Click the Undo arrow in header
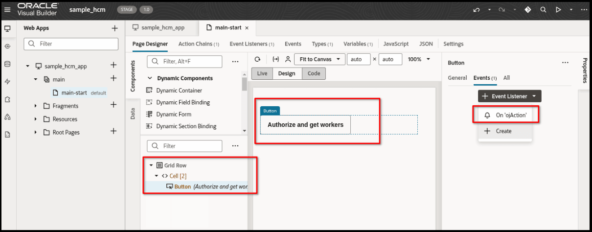The height and width of the screenshot is (232, 592). (x=477, y=10)
